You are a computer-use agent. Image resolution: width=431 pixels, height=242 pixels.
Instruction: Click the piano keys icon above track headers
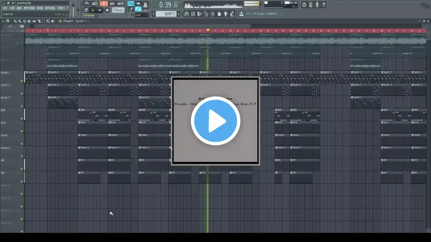[22, 26]
